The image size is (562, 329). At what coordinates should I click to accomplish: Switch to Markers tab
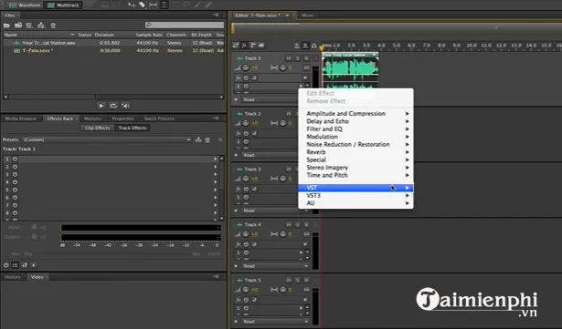pos(92,118)
